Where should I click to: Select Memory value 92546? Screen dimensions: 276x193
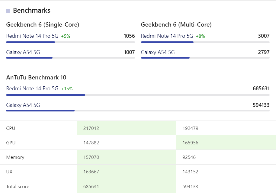pyautogui.click(x=189, y=157)
